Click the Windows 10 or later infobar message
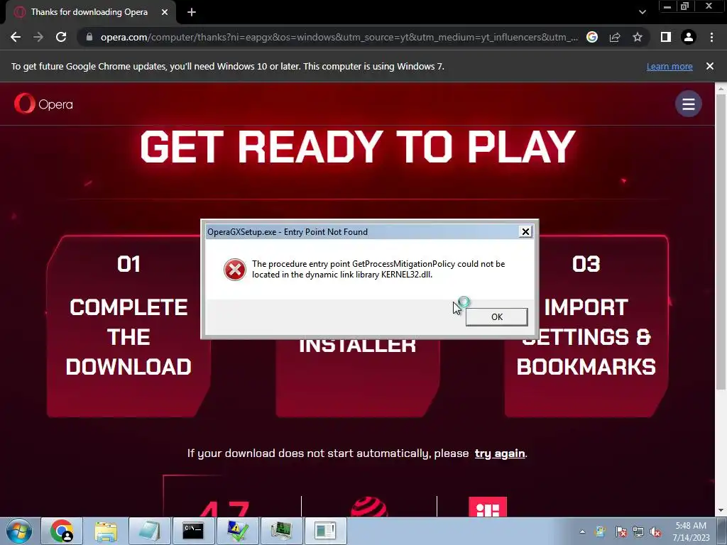727x545 pixels. pos(228,66)
